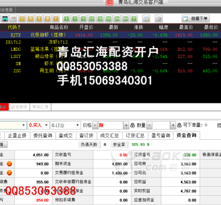Screen dimensions: 221x205
Task: Open the notepad edit icon in toolbar
Action: [x=146, y=18]
